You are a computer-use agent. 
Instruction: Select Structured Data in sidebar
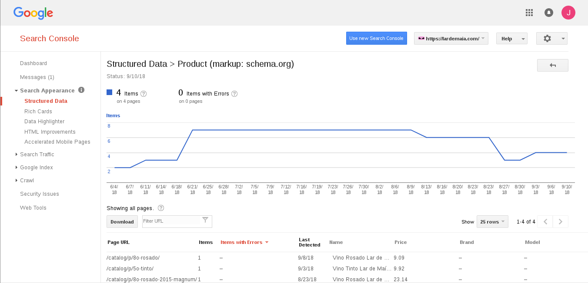click(x=46, y=101)
